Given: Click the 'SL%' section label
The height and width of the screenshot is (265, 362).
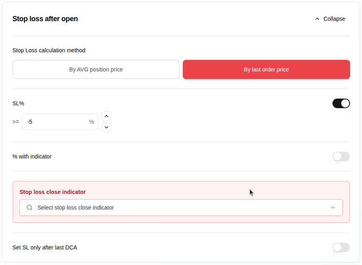Looking at the screenshot, I should click(18, 103).
